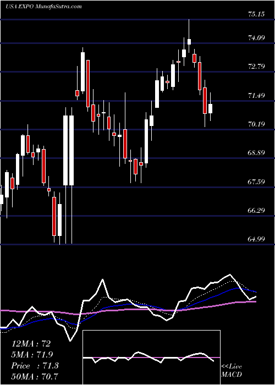Click the 68.89 price axis label
275x385 pixels.
pyautogui.click(x=256, y=153)
